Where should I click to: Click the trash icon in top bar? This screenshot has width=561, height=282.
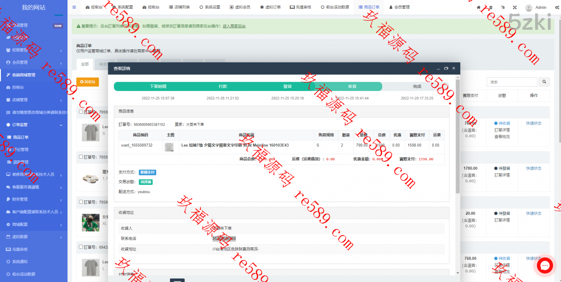point(490,7)
